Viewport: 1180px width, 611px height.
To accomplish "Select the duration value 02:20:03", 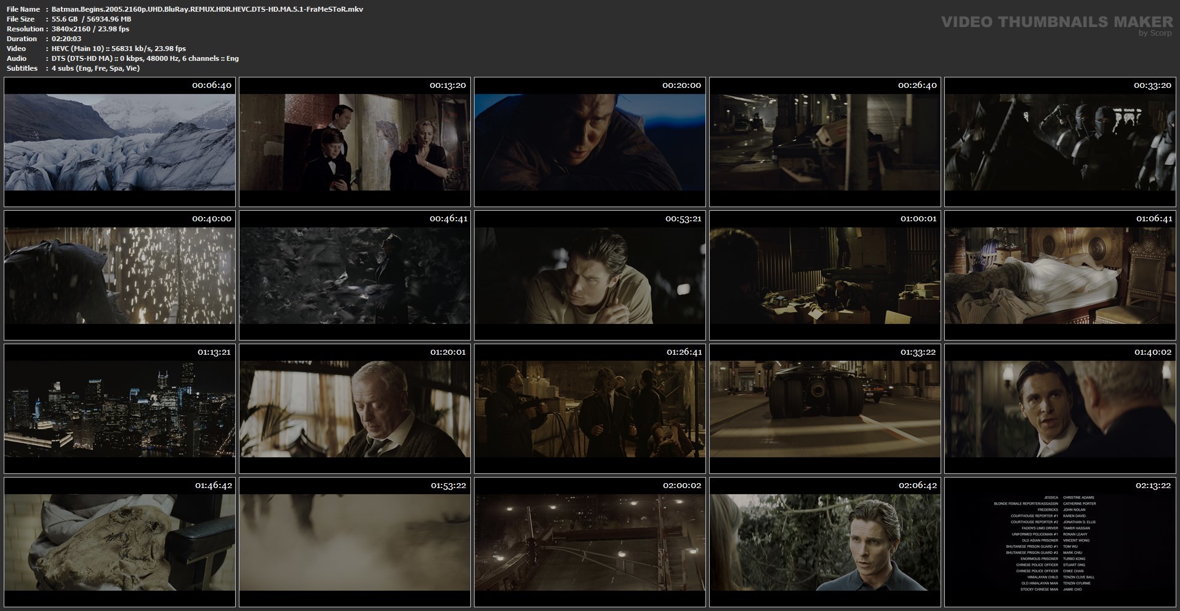I will pos(66,39).
